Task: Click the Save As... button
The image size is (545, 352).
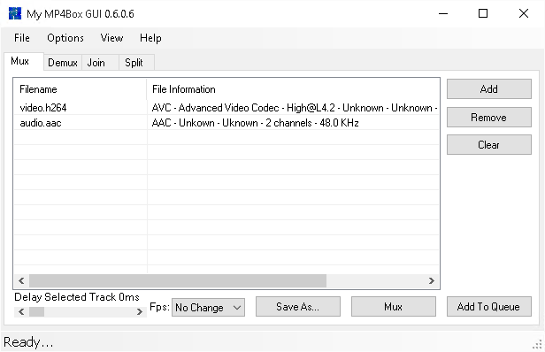Action: pos(298,307)
